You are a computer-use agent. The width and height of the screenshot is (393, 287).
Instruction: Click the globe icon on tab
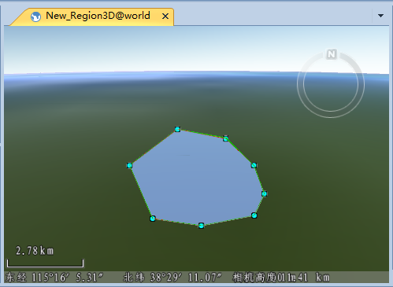pyautogui.click(x=35, y=17)
